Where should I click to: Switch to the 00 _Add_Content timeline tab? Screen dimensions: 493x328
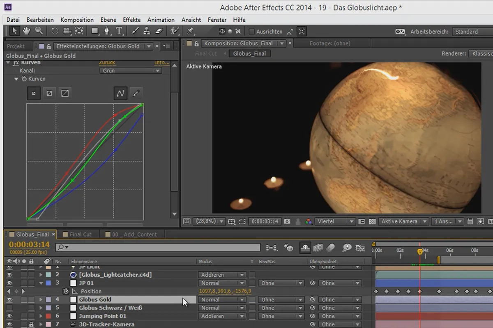[134, 235]
